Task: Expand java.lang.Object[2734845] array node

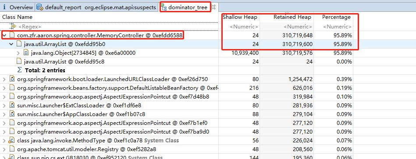Action: (18, 53)
